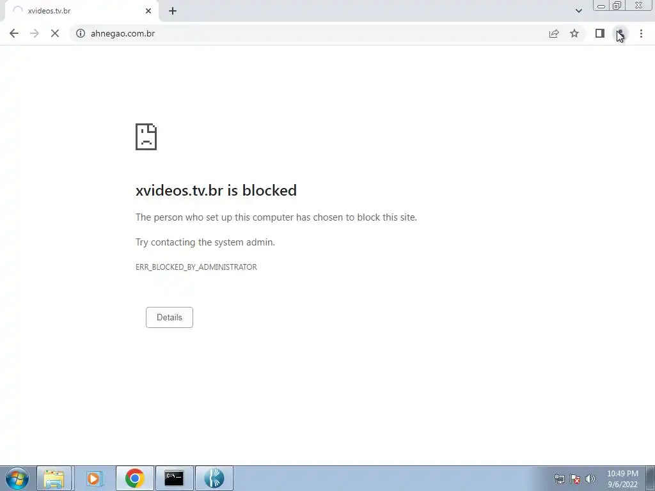Open the blue K application in taskbar
This screenshot has height=491, width=655.
pyautogui.click(x=214, y=478)
